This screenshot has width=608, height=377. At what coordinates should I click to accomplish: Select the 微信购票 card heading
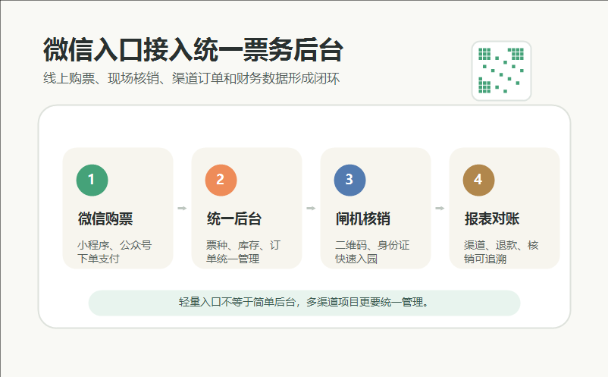pos(105,218)
